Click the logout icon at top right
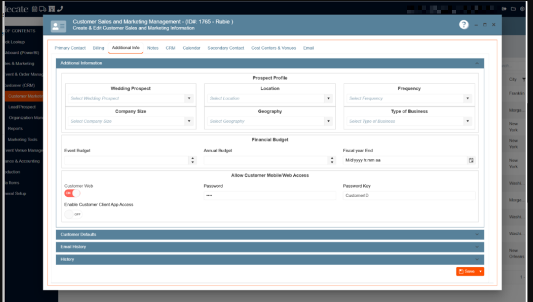Viewport: 533px width, 302px height. click(x=505, y=9)
